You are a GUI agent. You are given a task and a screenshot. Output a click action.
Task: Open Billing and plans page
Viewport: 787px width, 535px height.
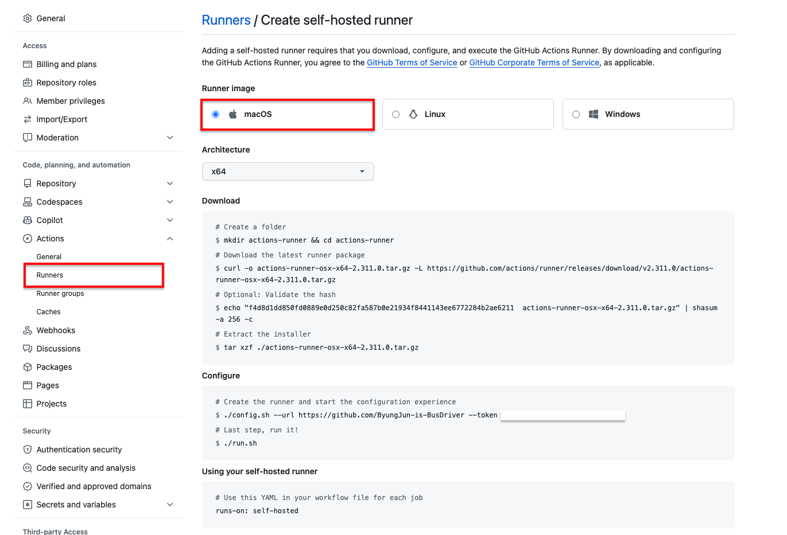pos(67,64)
